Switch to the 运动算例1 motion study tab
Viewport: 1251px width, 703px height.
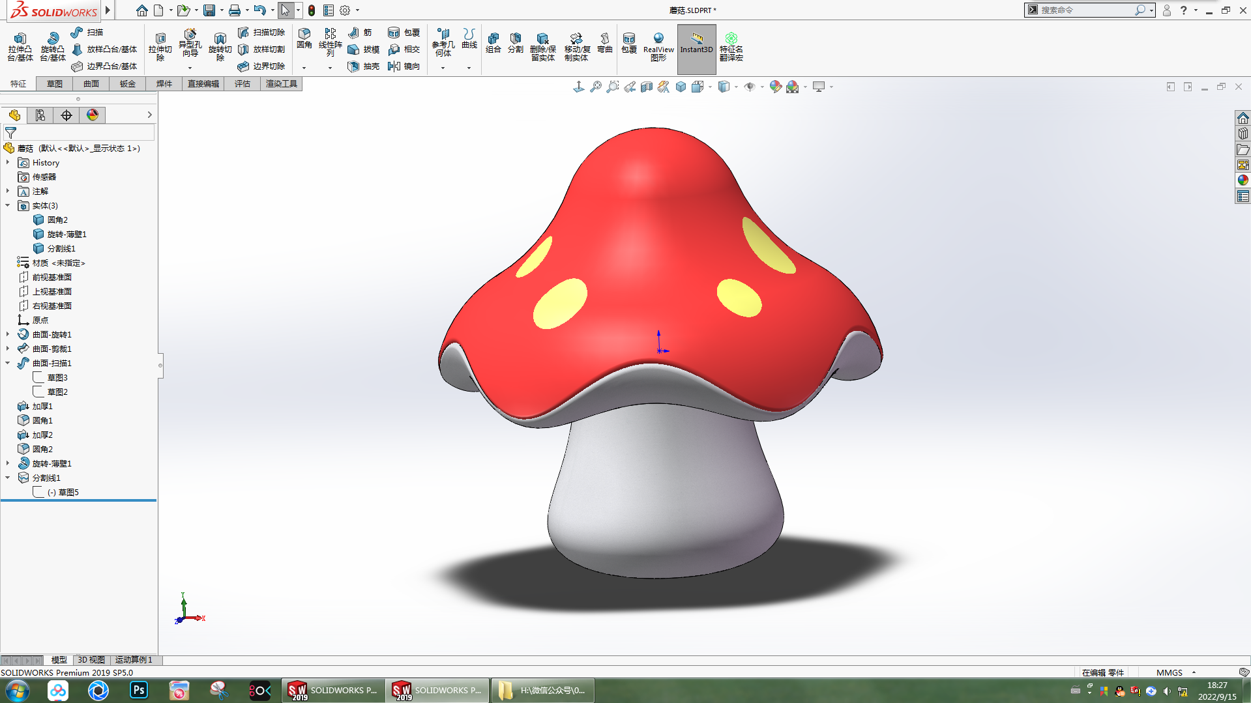point(134,659)
